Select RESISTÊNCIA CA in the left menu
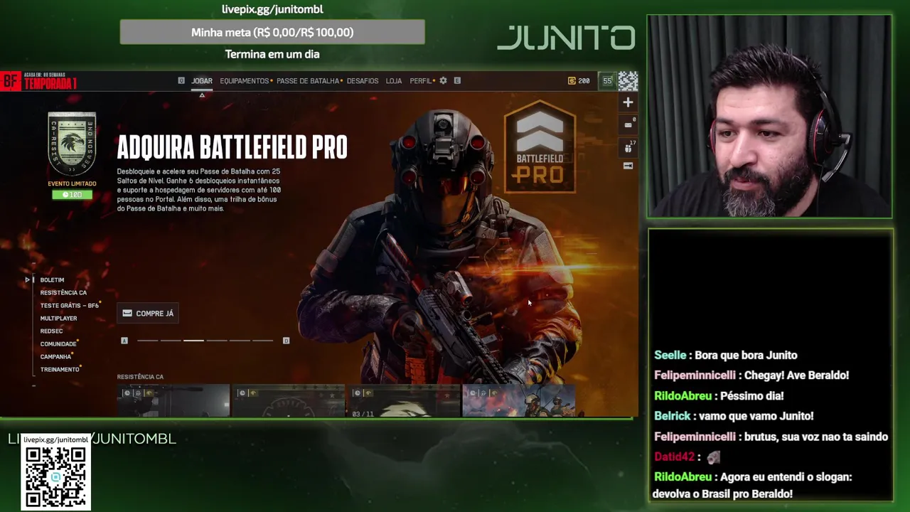The image size is (910, 512). coord(63,293)
